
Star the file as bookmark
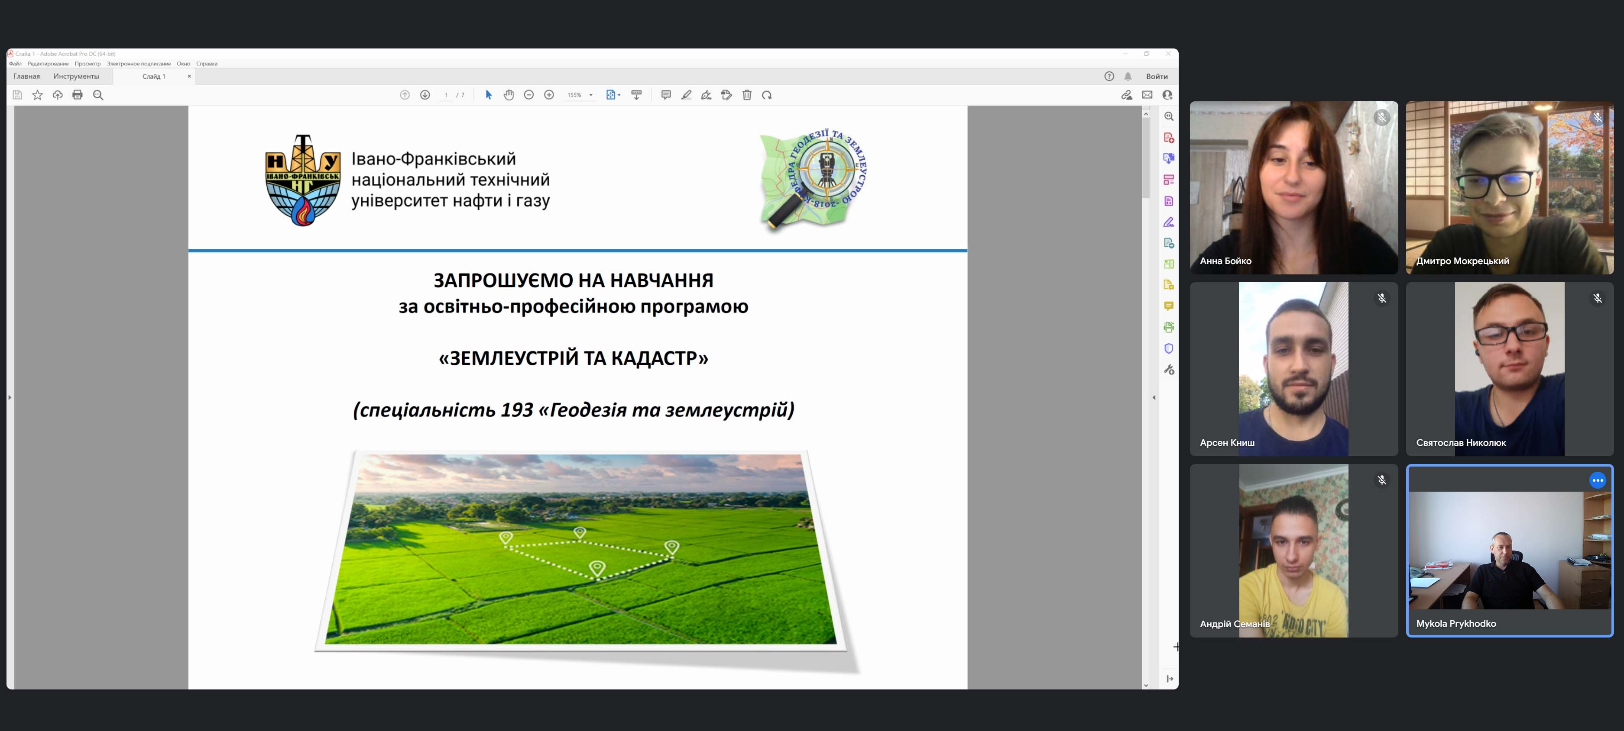pos(38,95)
